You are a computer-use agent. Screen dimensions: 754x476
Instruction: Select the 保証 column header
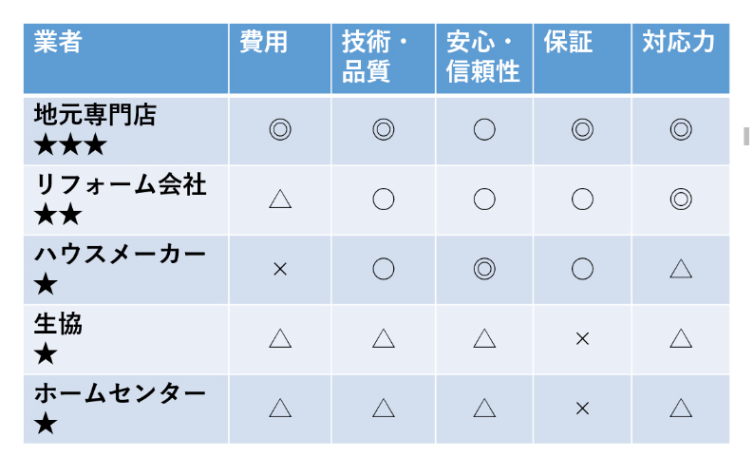582,58
